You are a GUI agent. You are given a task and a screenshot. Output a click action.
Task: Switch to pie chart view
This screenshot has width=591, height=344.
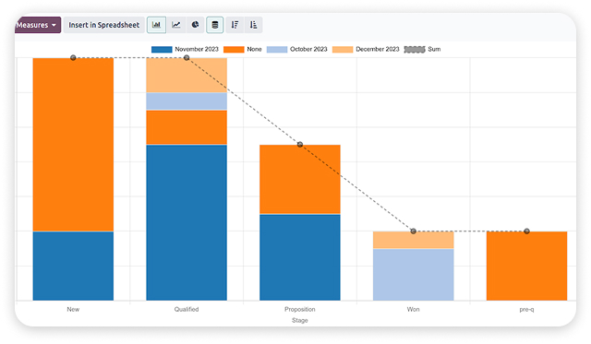195,25
